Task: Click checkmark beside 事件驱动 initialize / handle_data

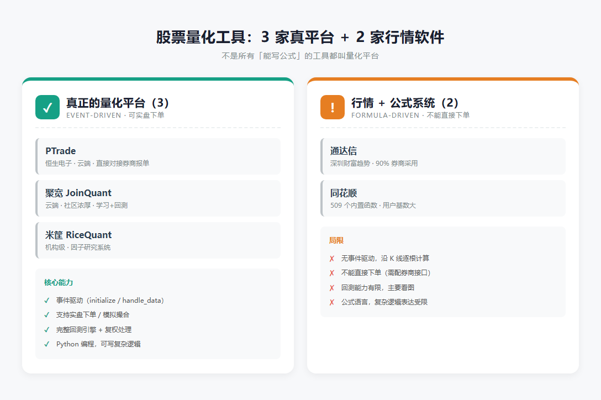Action: 47,301
